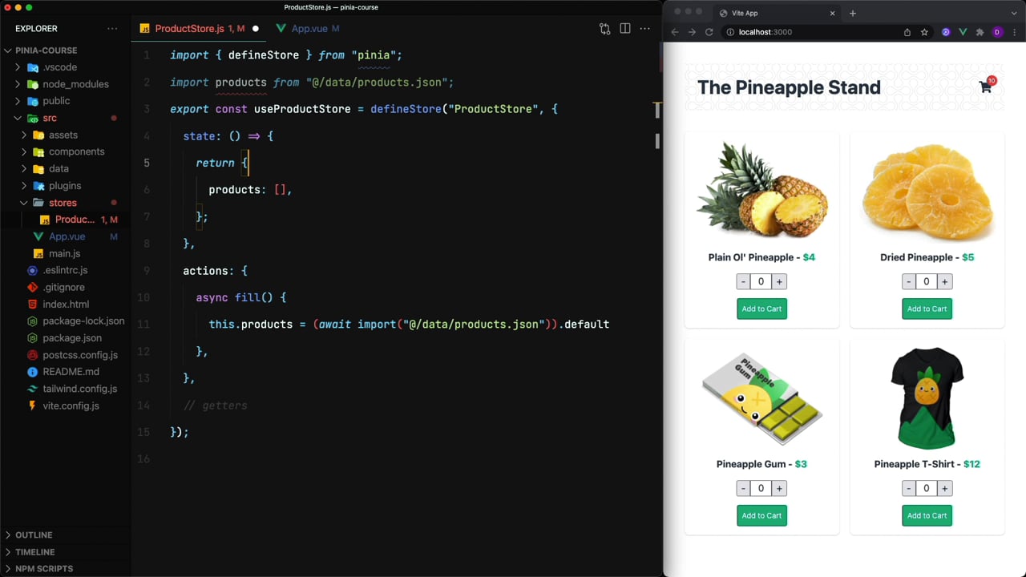View site information icon beside localhost
Viewport: 1026px width, 577px height.
click(730, 32)
